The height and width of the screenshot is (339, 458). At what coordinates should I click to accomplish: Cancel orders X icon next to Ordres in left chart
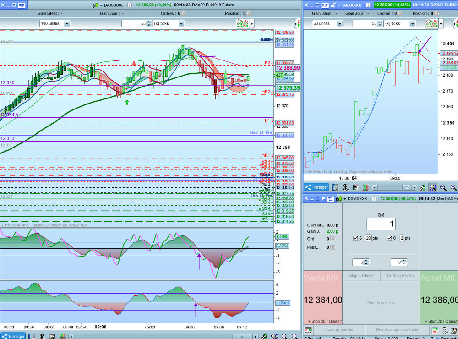184,13
